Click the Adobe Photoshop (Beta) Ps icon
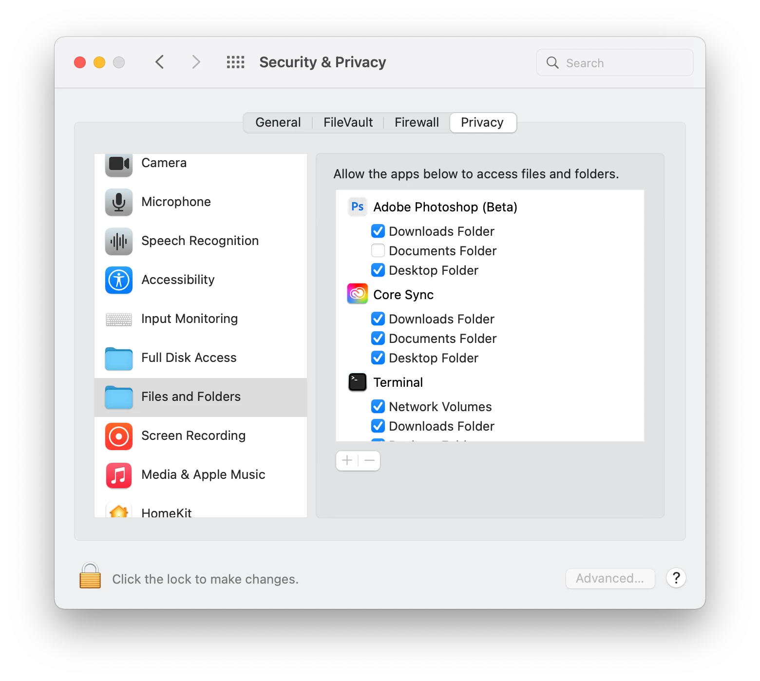The image size is (760, 681). (357, 207)
